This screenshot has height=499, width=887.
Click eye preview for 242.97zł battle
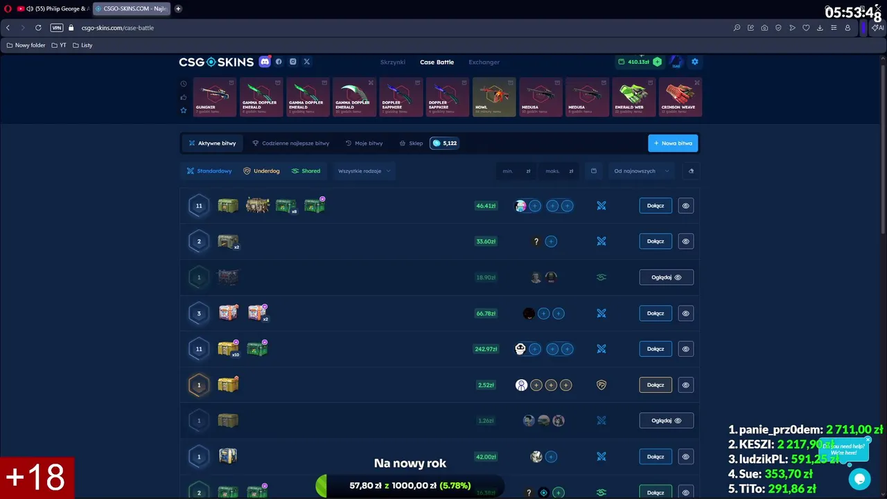(685, 349)
